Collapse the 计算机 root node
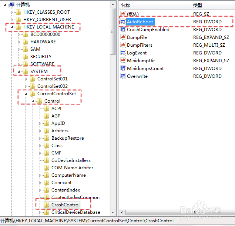This screenshot has width=235, height=226. point(5,5)
